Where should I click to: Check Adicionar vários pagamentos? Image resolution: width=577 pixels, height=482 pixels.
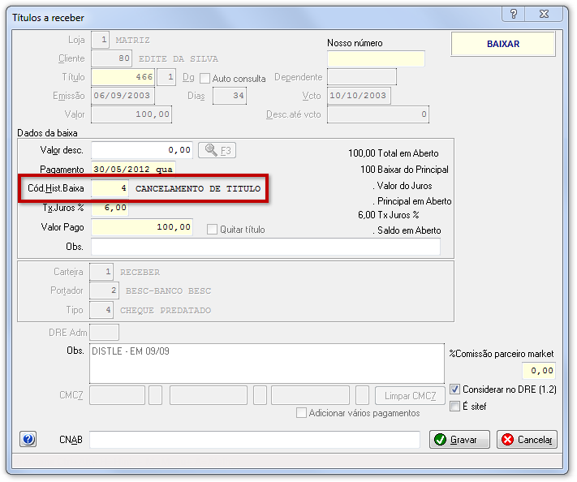tap(301, 413)
